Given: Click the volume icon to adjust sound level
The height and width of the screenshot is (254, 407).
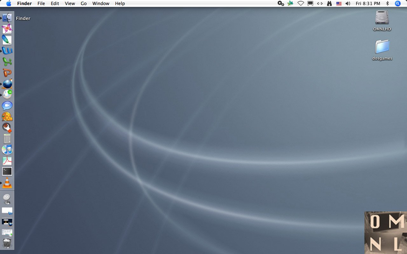Looking at the screenshot, I should (348, 3).
